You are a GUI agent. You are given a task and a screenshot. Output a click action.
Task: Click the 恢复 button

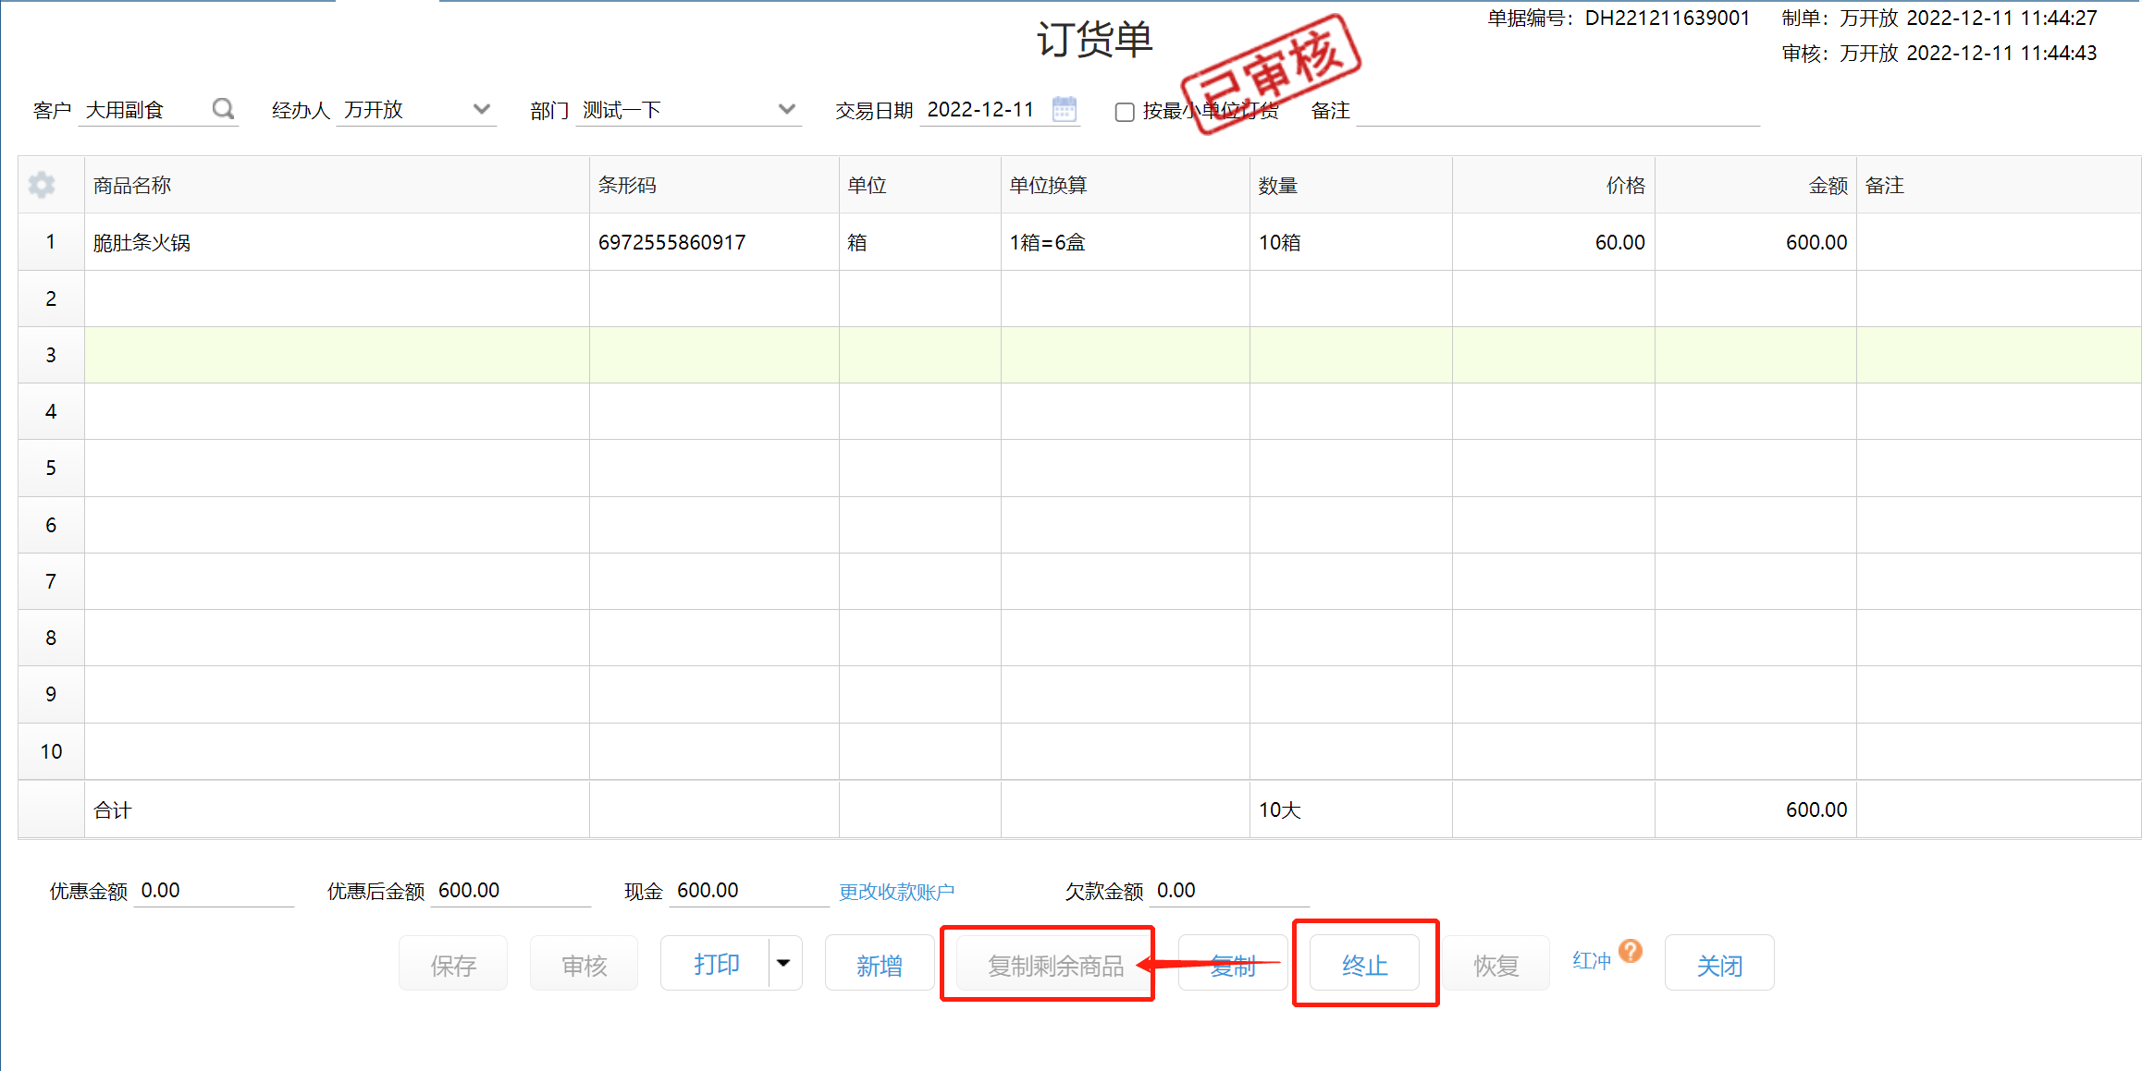tap(1496, 965)
